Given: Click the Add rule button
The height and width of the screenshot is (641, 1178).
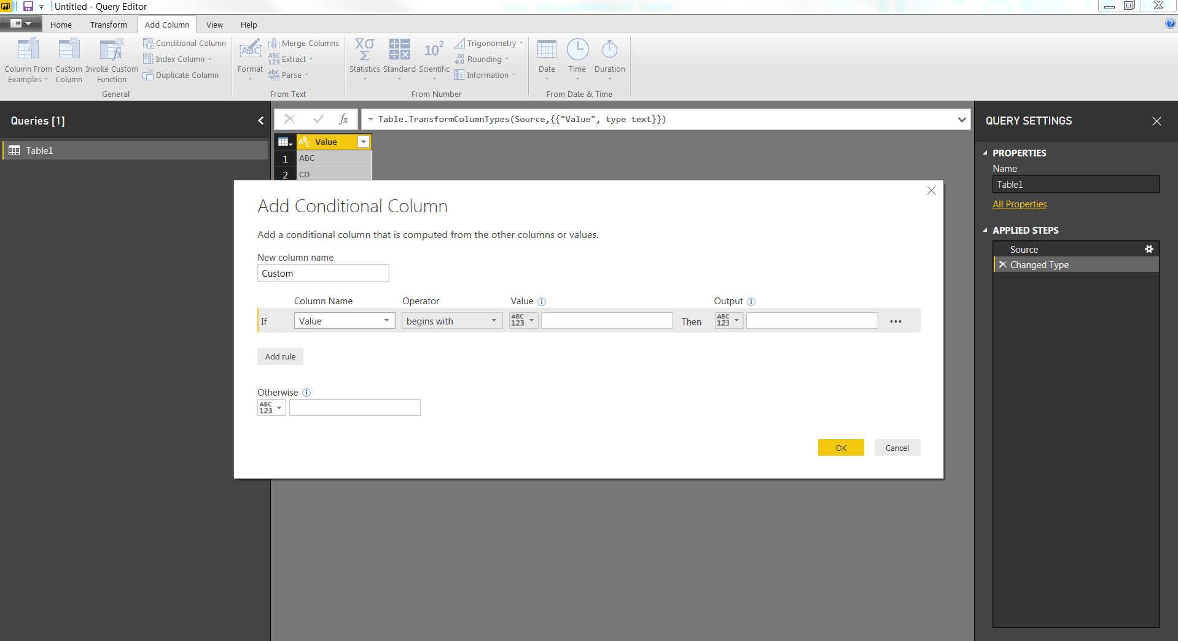Looking at the screenshot, I should coord(280,356).
